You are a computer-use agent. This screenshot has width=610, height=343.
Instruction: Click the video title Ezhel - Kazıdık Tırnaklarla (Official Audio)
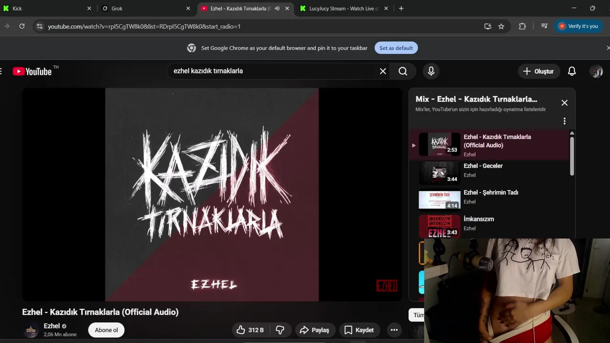point(100,312)
